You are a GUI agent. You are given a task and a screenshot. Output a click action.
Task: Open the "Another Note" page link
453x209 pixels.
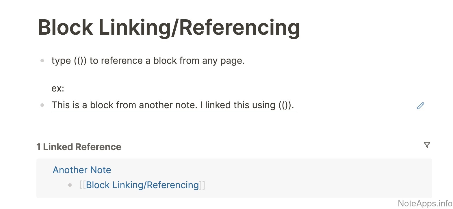(82, 170)
